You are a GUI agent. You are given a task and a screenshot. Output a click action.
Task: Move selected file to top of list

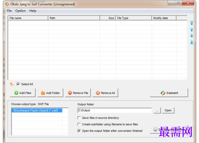(x=191, y=23)
